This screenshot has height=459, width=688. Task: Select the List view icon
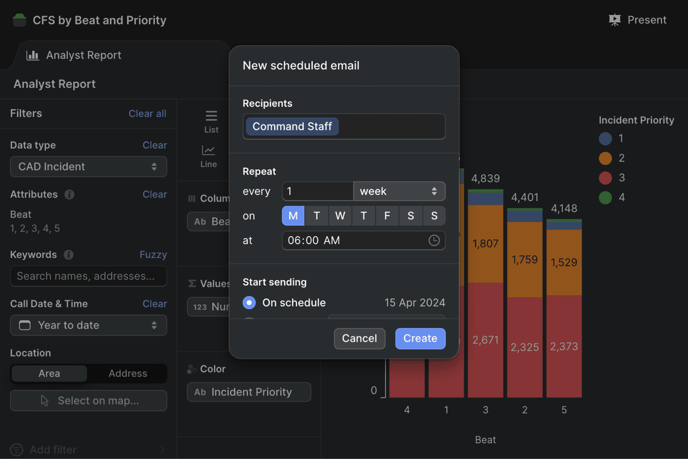[x=211, y=116]
